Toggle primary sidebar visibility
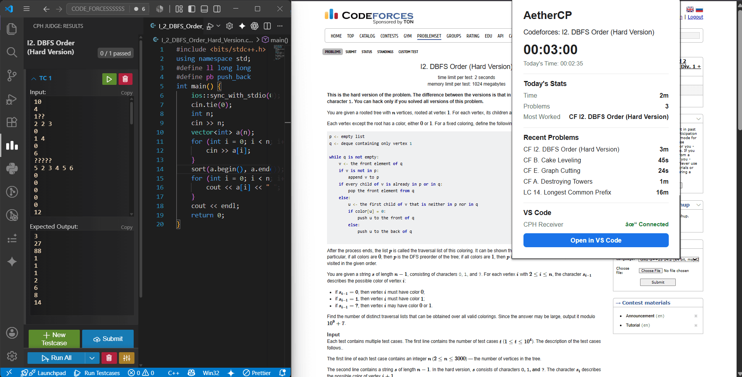Viewport: 742px width, 377px height. (192, 9)
